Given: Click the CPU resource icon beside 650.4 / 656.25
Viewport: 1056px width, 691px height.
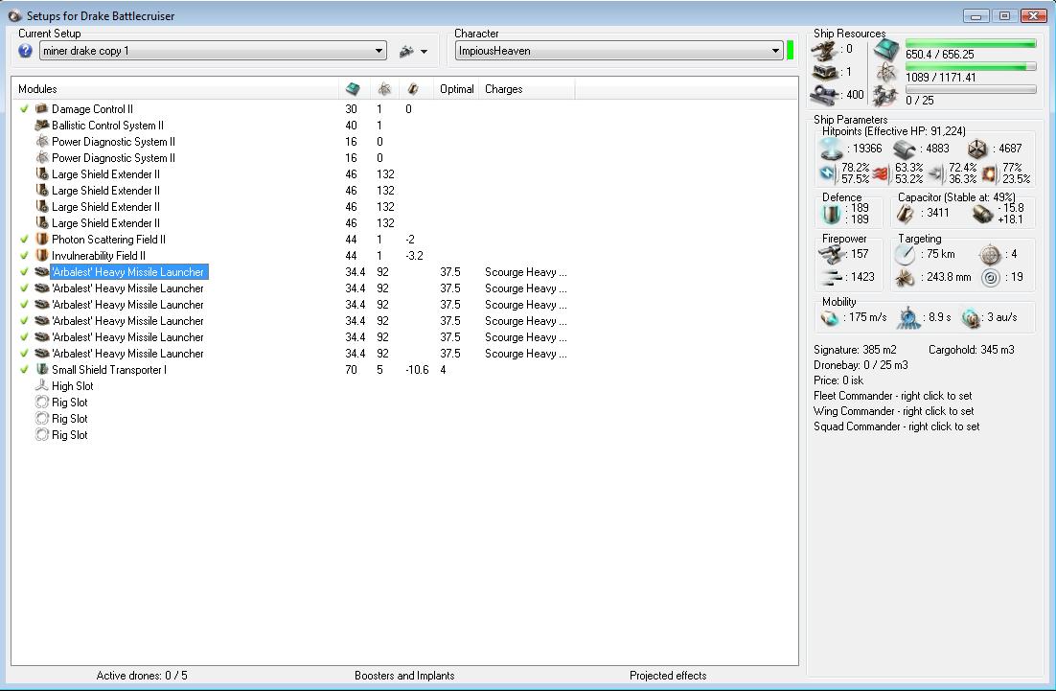Looking at the screenshot, I should pos(887,49).
